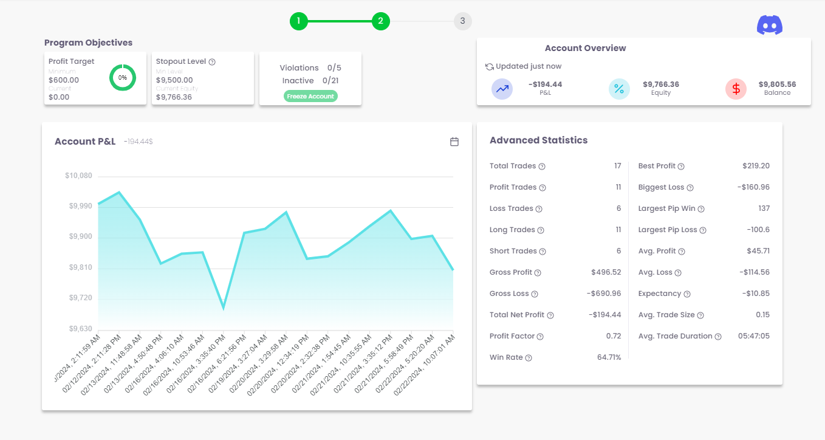The width and height of the screenshot is (825, 440).
Task: Click the Advanced Statistics heading
Action: pyautogui.click(x=539, y=140)
